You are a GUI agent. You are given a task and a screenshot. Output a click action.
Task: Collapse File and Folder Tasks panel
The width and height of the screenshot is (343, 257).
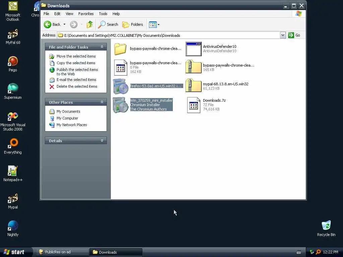[x=102, y=47]
